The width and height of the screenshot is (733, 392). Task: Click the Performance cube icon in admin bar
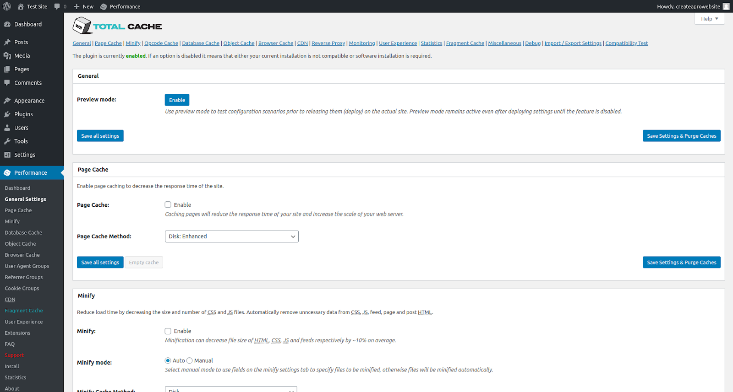pos(104,6)
